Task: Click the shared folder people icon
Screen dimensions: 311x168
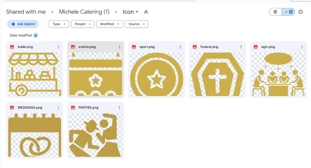Action: [x=146, y=12]
